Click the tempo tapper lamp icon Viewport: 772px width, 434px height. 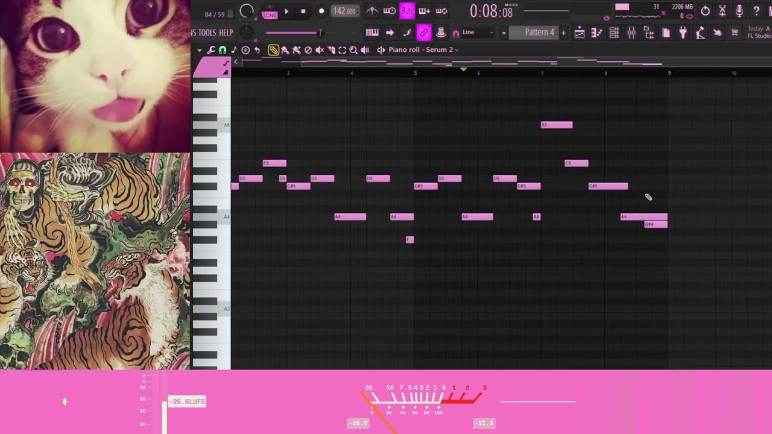pos(700,33)
